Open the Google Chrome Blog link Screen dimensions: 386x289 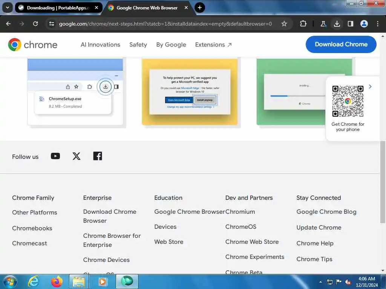tap(326, 211)
